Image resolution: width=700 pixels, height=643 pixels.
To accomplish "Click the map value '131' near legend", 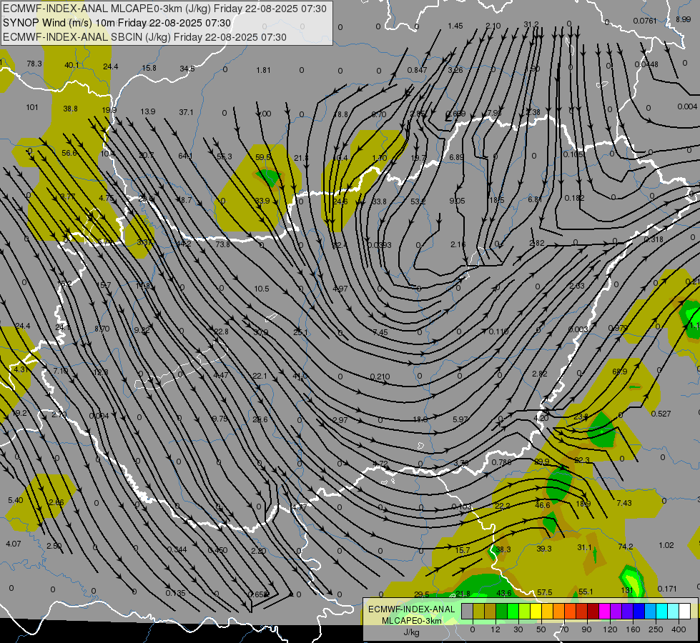I will (x=627, y=590).
